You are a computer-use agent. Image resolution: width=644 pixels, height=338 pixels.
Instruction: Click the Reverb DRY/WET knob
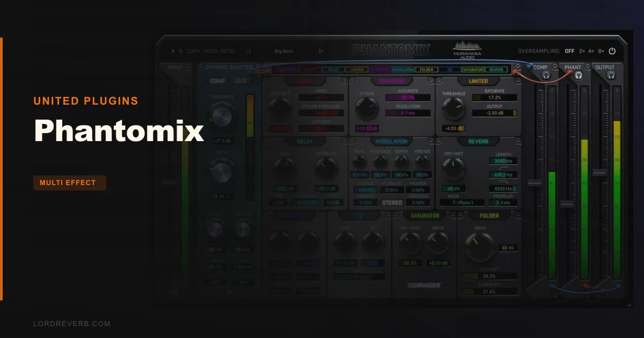(453, 169)
